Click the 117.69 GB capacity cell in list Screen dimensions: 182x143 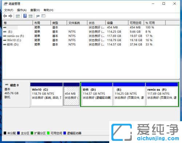pos(114,36)
